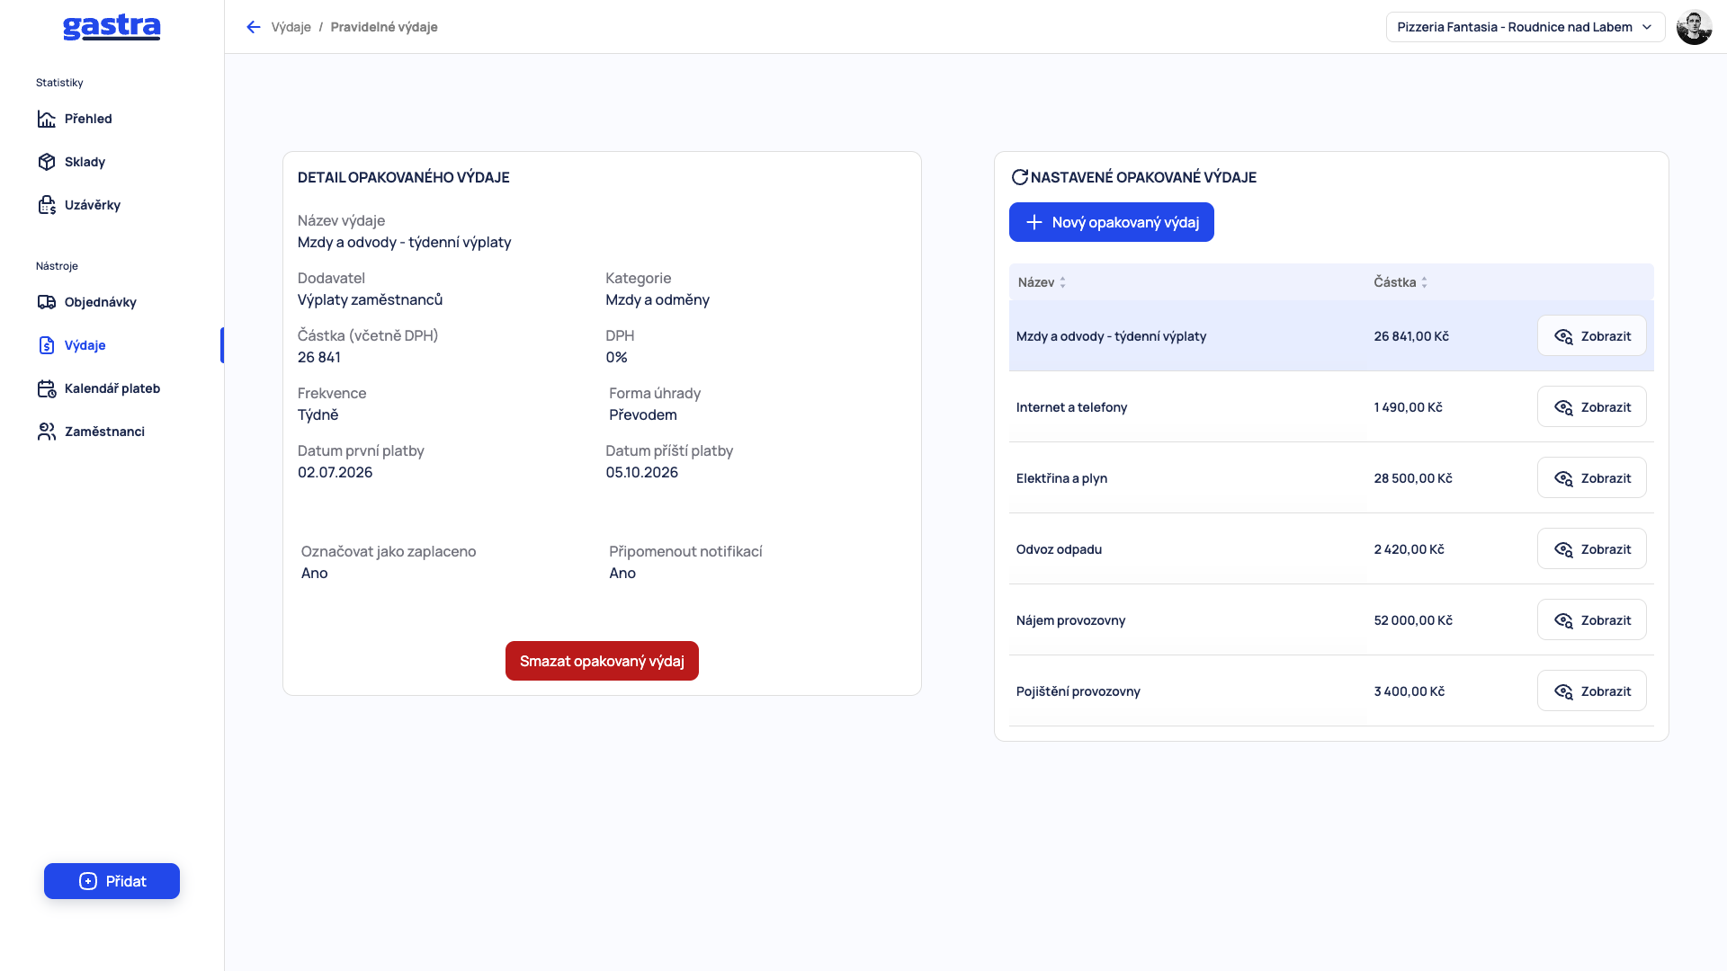
Task: Click the back arrow icon in breadcrumb
Action: tap(254, 27)
